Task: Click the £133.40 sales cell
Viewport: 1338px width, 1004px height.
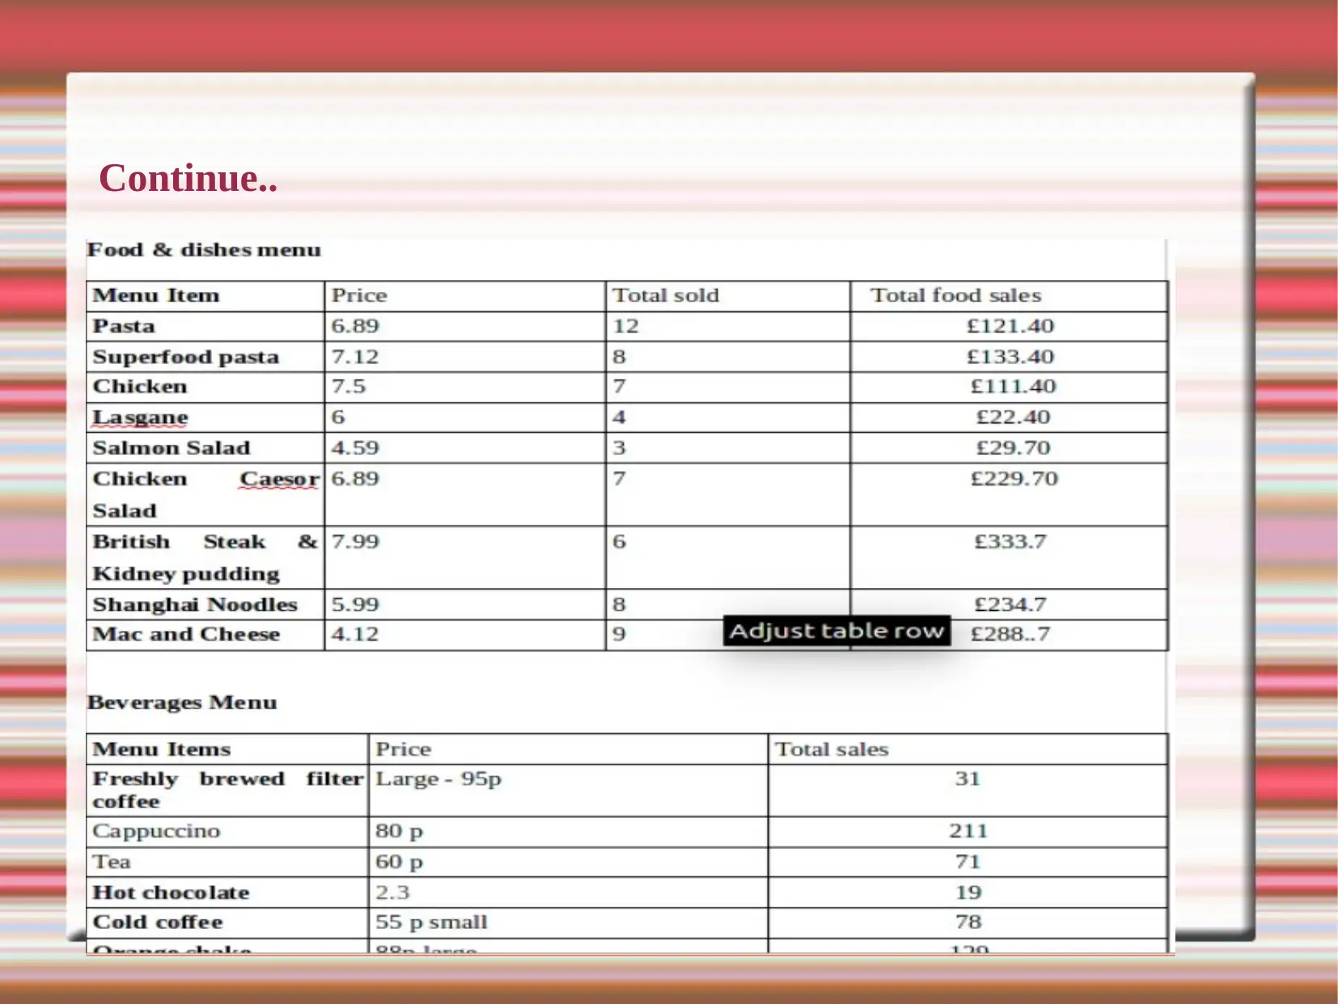Action: [1009, 357]
